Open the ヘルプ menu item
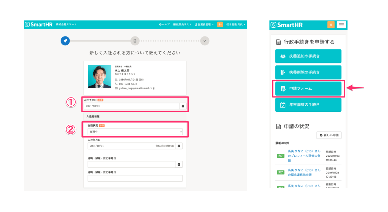Screen dimensions: 388x212 [x=164, y=25]
